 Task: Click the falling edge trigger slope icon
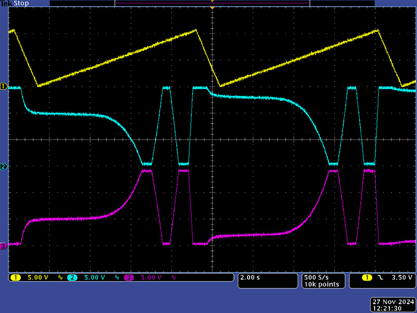(381, 278)
